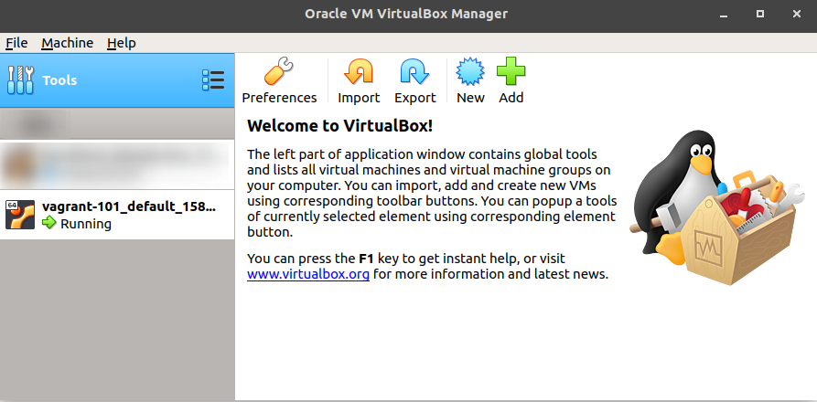This screenshot has height=402, width=817.
Task: Click the Running status text
Action: click(x=86, y=224)
